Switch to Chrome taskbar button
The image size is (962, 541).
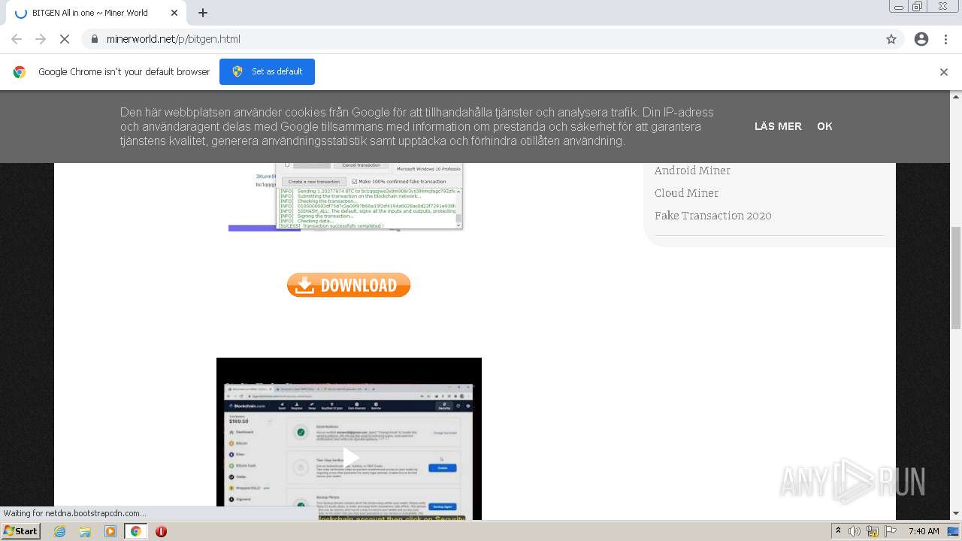tap(135, 531)
